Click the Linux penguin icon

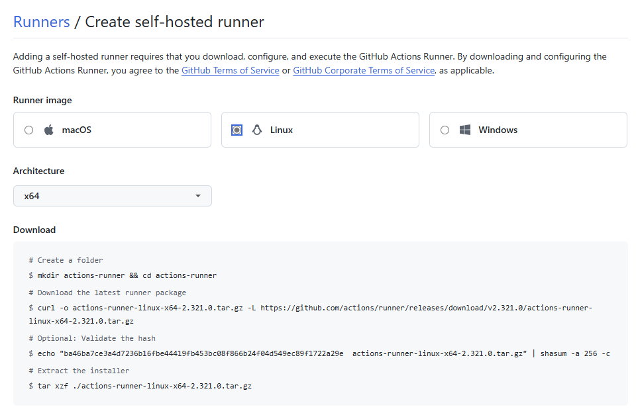[257, 130]
